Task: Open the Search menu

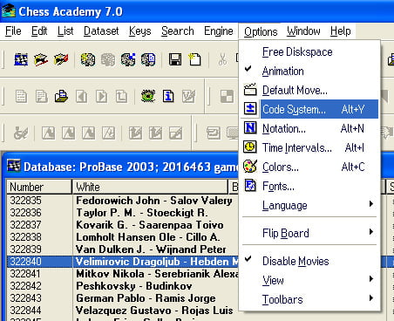Action: (178, 31)
